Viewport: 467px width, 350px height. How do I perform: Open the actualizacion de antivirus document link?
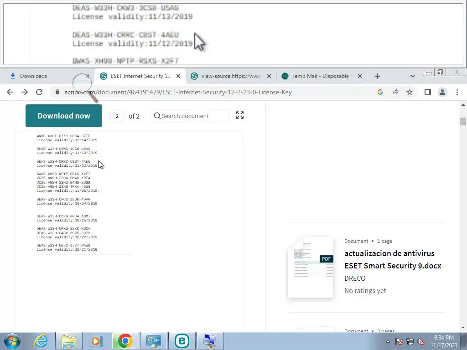pyautogui.click(x=393, y=259)
